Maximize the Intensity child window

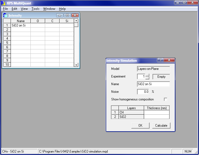(x=67, y=16)
